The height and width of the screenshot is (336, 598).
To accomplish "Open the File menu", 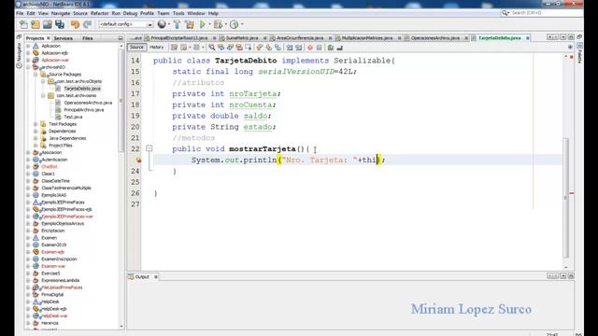I will click(x=20, y=13).
